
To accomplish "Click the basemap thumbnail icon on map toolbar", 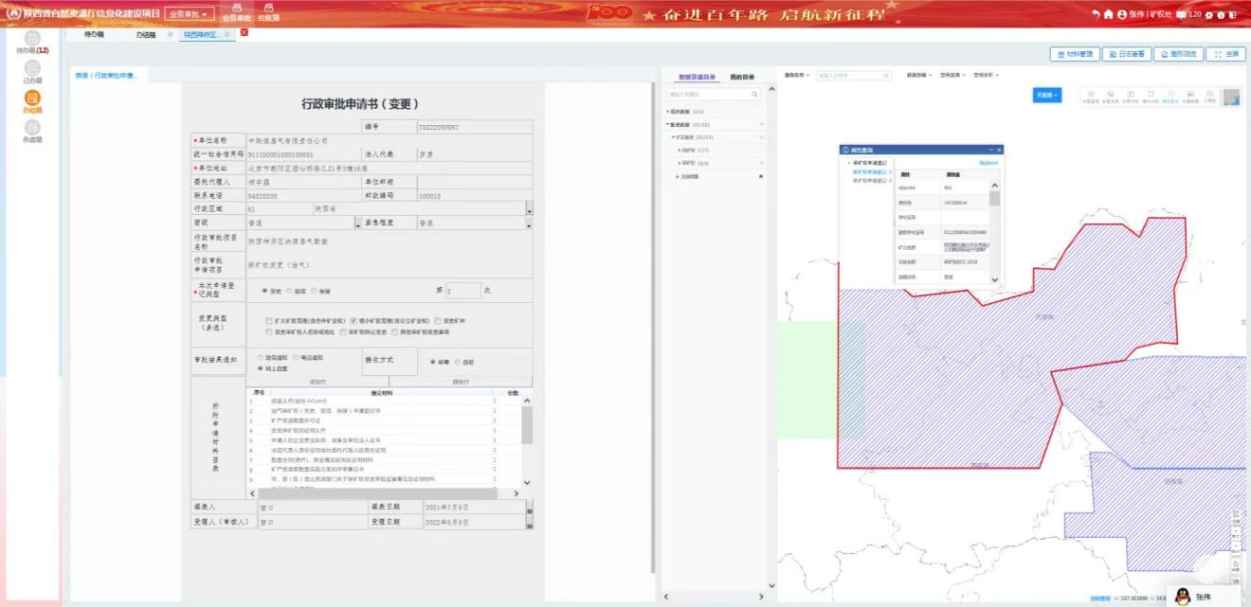I will pyautogui.click(x=1230, y=97).
